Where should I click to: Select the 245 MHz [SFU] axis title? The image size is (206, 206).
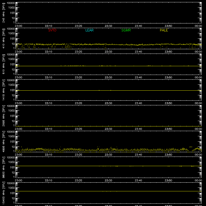click(x=4, y=13)
